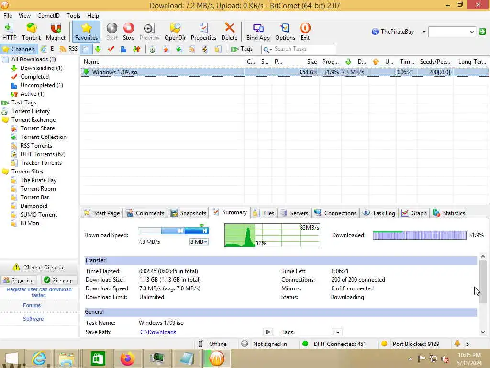This screenshot has height=368, width=490.
Task: Open ThePirateBay search engine dropdown arrow
Action: [424, 32]
